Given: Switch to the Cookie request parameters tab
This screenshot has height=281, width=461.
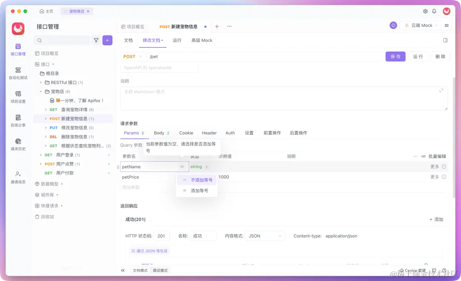Looking at the screenshot, I should (186, 133).
